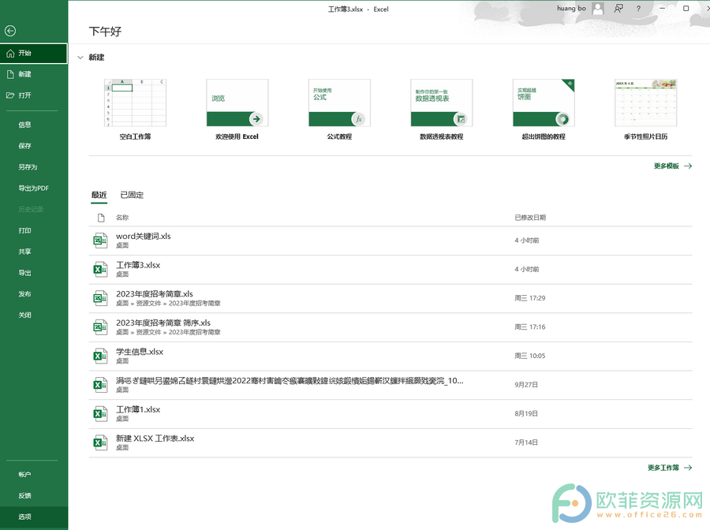Open 信息 in the sidebar
This screenshot has width=710, height=530.
(25, 125)
